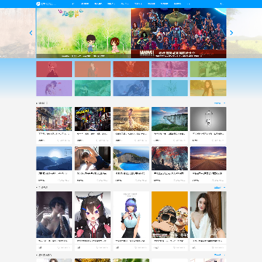Click the More link above portrait wallpaper section

click(x=220, y=188)
